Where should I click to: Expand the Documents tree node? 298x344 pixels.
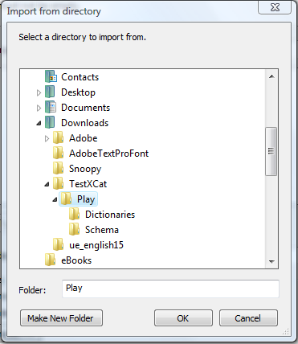tap(39, 108)
